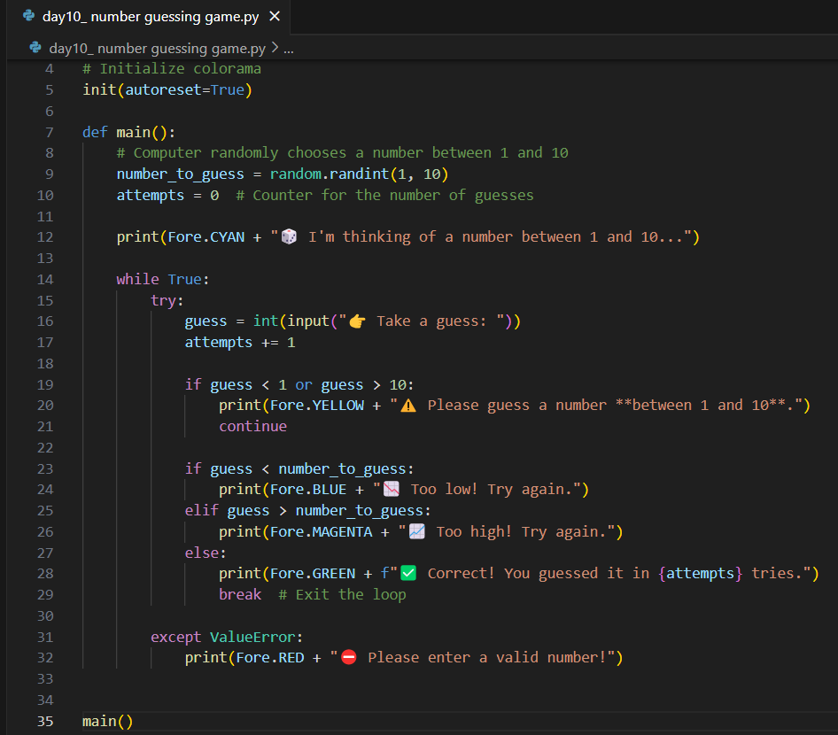Viewport: 838px width, 735px height.
Task: Click 'if guess < number_to_guess:' on line 23
Action: coord(299,469)
